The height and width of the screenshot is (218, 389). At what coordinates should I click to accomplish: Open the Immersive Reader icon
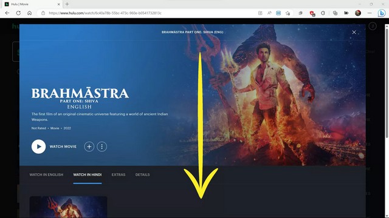278,13
